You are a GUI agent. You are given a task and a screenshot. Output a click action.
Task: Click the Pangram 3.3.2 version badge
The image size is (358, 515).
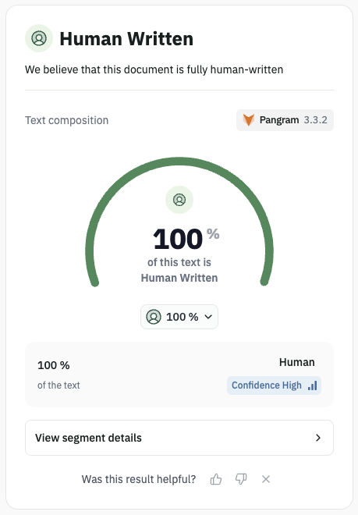(x=285, y=120)
